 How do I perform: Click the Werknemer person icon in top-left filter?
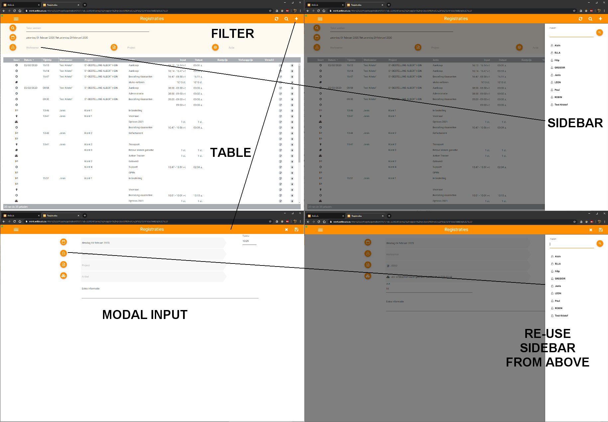(13, 48)
